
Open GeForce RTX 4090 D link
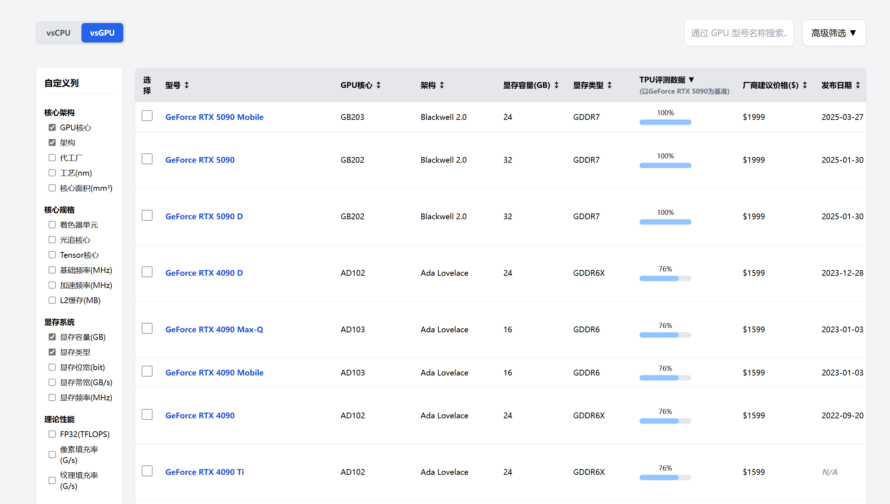tap(204, 273)
